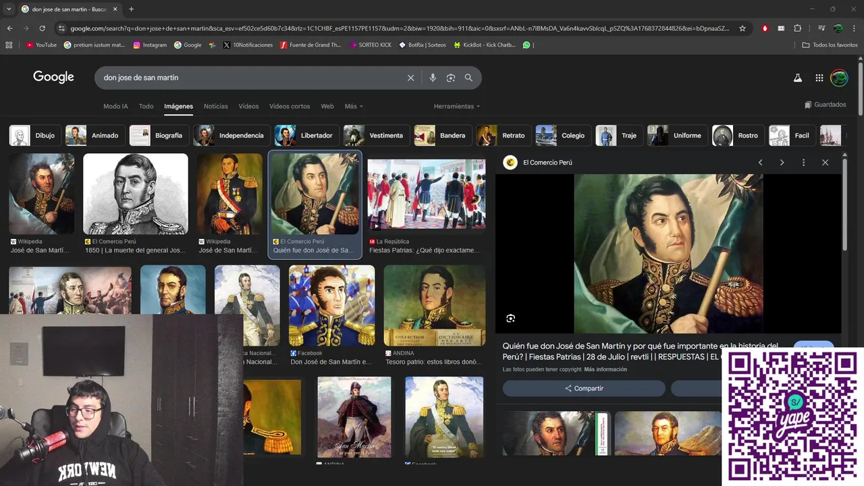Open Search Labs flask icon

click(797, 78)
